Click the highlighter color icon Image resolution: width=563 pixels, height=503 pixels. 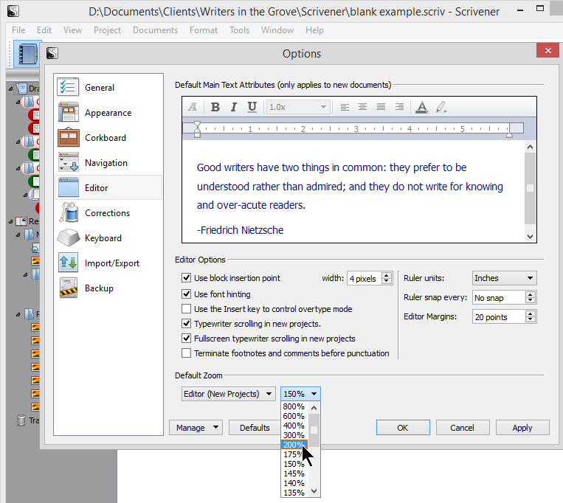441,107
